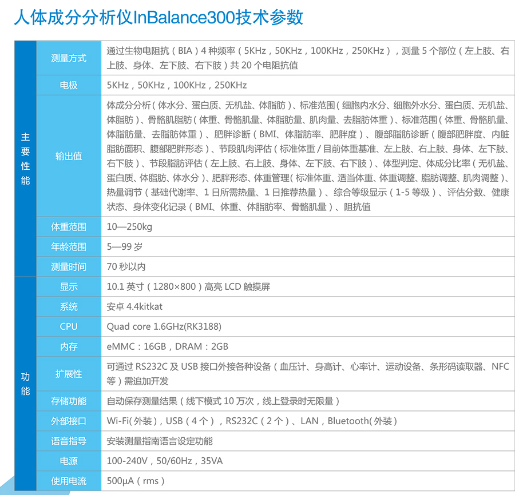515x495 pixels.
Task: Click the value 安装测量指南语言设定功能
Action: [x=160, y=441]
